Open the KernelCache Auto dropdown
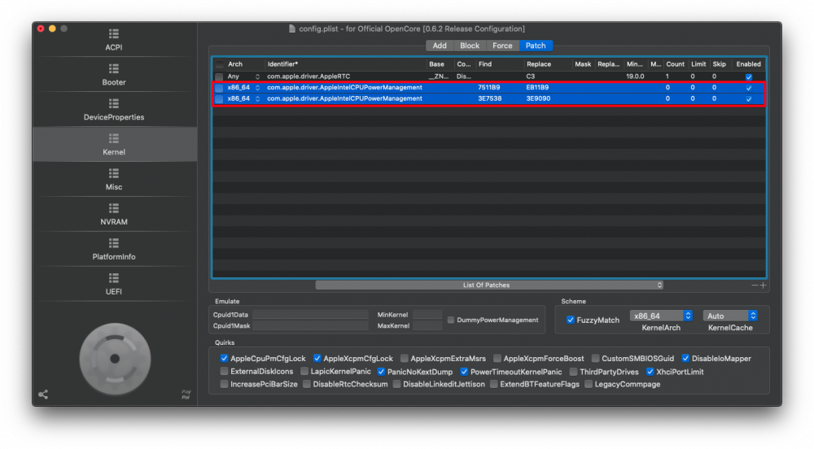The width and height of the screenshot is (814, 449). 730,316
